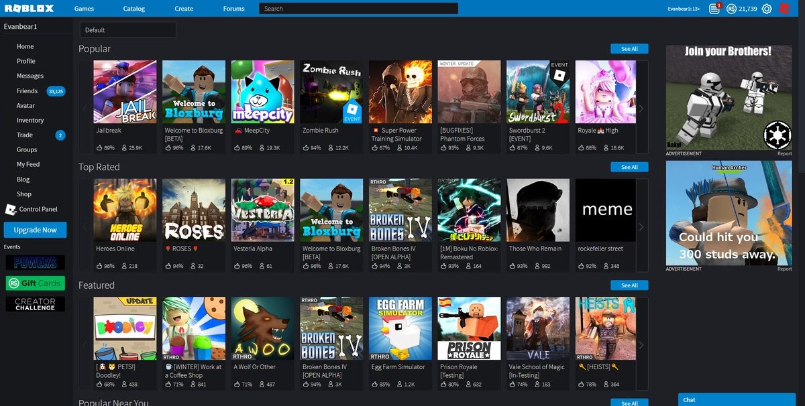
Task: Open Profile in the sidebar
Action: tap(26, 62)
